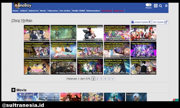Image resolution: width=180 pixels, height=108 pixels.
Task: Open Kobayashi-San Chi No Maid Dragon OVA
Action: click(x=117, y=33)
